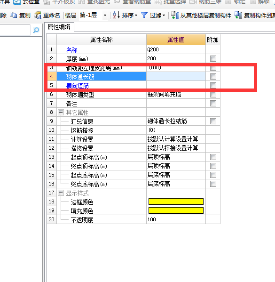Click 从其他楼层复制构件 toolbar button
Viewport: 275px width, 282px height.
(201, 15)
